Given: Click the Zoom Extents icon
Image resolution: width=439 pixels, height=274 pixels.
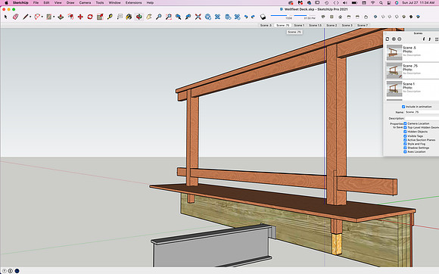Looking at the screenshot, I should 198,17.
